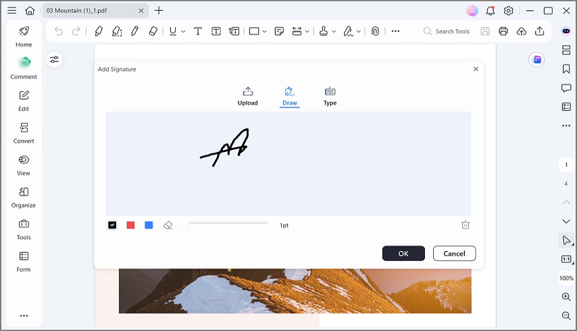Viewport: 577px width, 331px height.
Task: Print the document
Action: 503,31
